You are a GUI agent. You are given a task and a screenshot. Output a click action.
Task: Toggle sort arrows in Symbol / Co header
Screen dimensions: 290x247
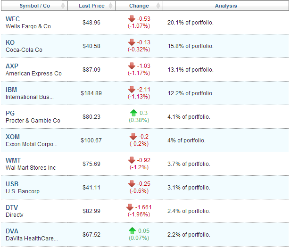(x=63, y=6)
